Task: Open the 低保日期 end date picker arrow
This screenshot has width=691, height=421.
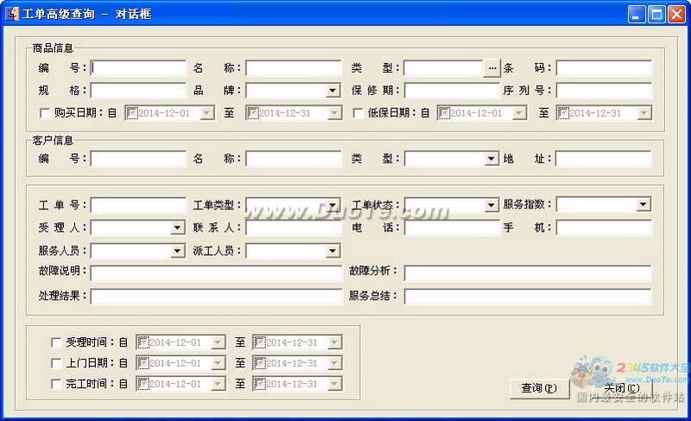Action: click(x=644, y=113)
